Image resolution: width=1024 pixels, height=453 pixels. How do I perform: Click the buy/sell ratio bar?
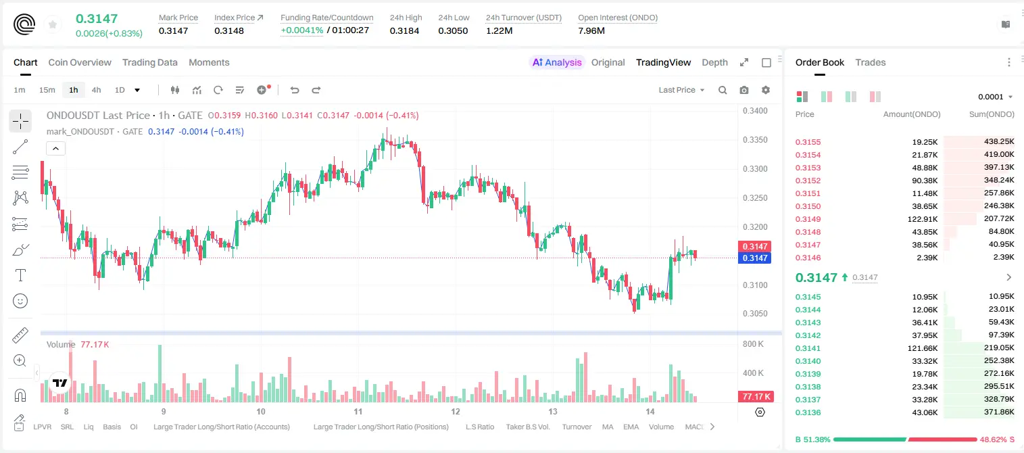pyautogui.click(x=905, y=439)
